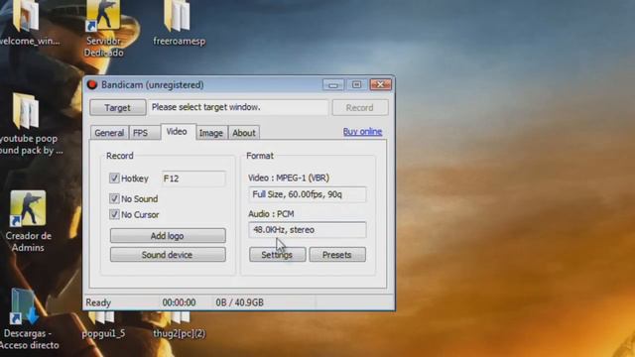This screenshot has width=635, height=357.
Task: Click the Full Size, 60.00fps, 90q field
Action: coord(308,194)
